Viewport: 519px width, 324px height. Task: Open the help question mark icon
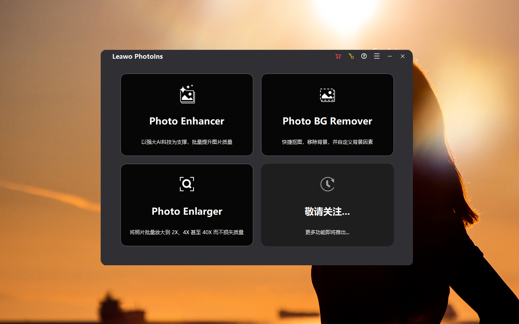pyautogui.click(x=364, y=56)
